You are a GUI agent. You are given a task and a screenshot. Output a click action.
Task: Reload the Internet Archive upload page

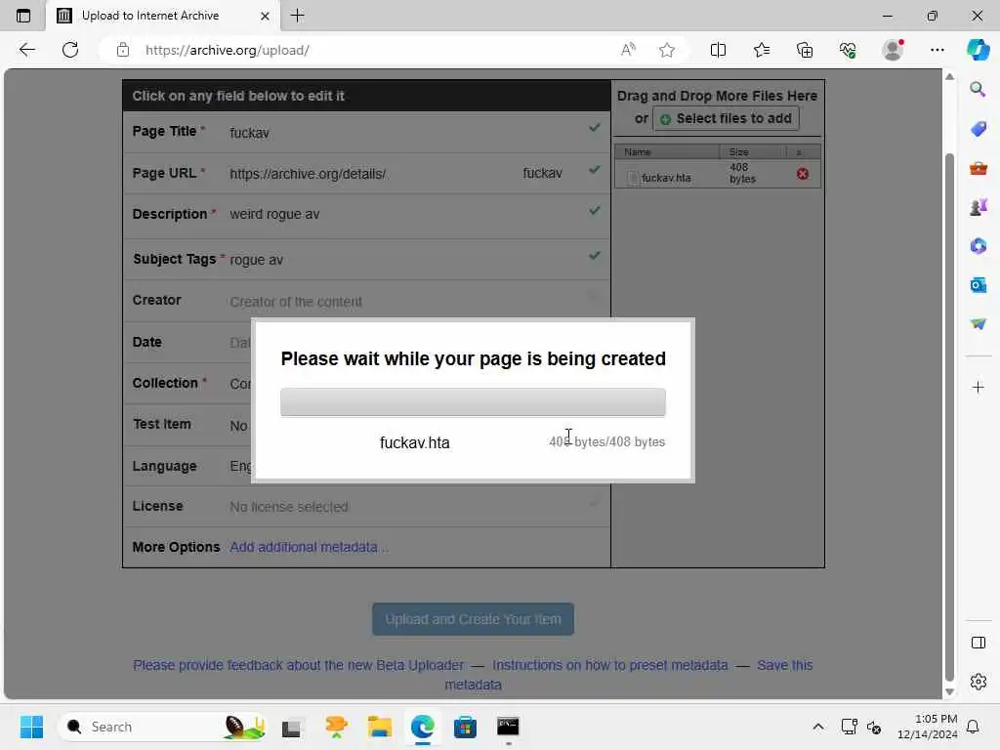70,50
